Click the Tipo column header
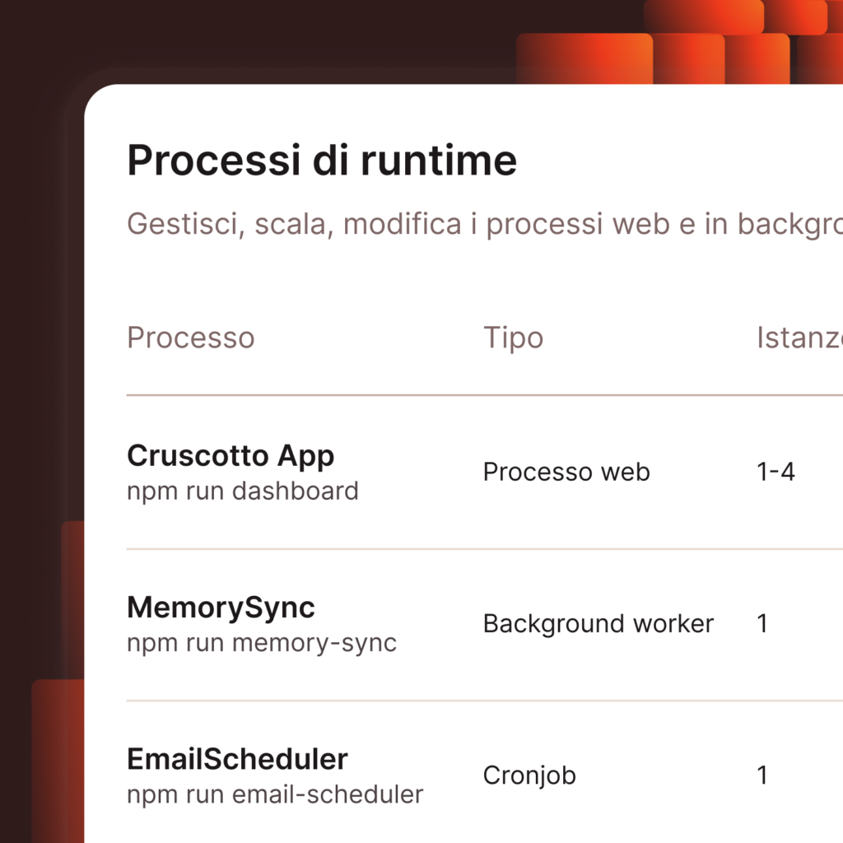This screenshot has width=843, height=843. pos(512,338)
